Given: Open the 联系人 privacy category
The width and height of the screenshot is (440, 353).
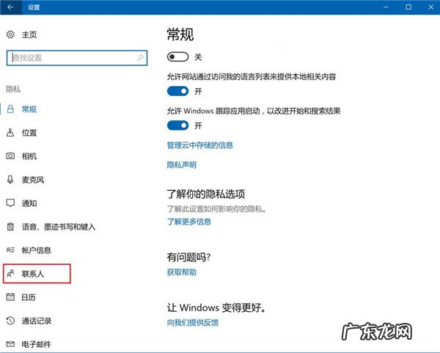Looking at the screenshot, I should [33, 274].
